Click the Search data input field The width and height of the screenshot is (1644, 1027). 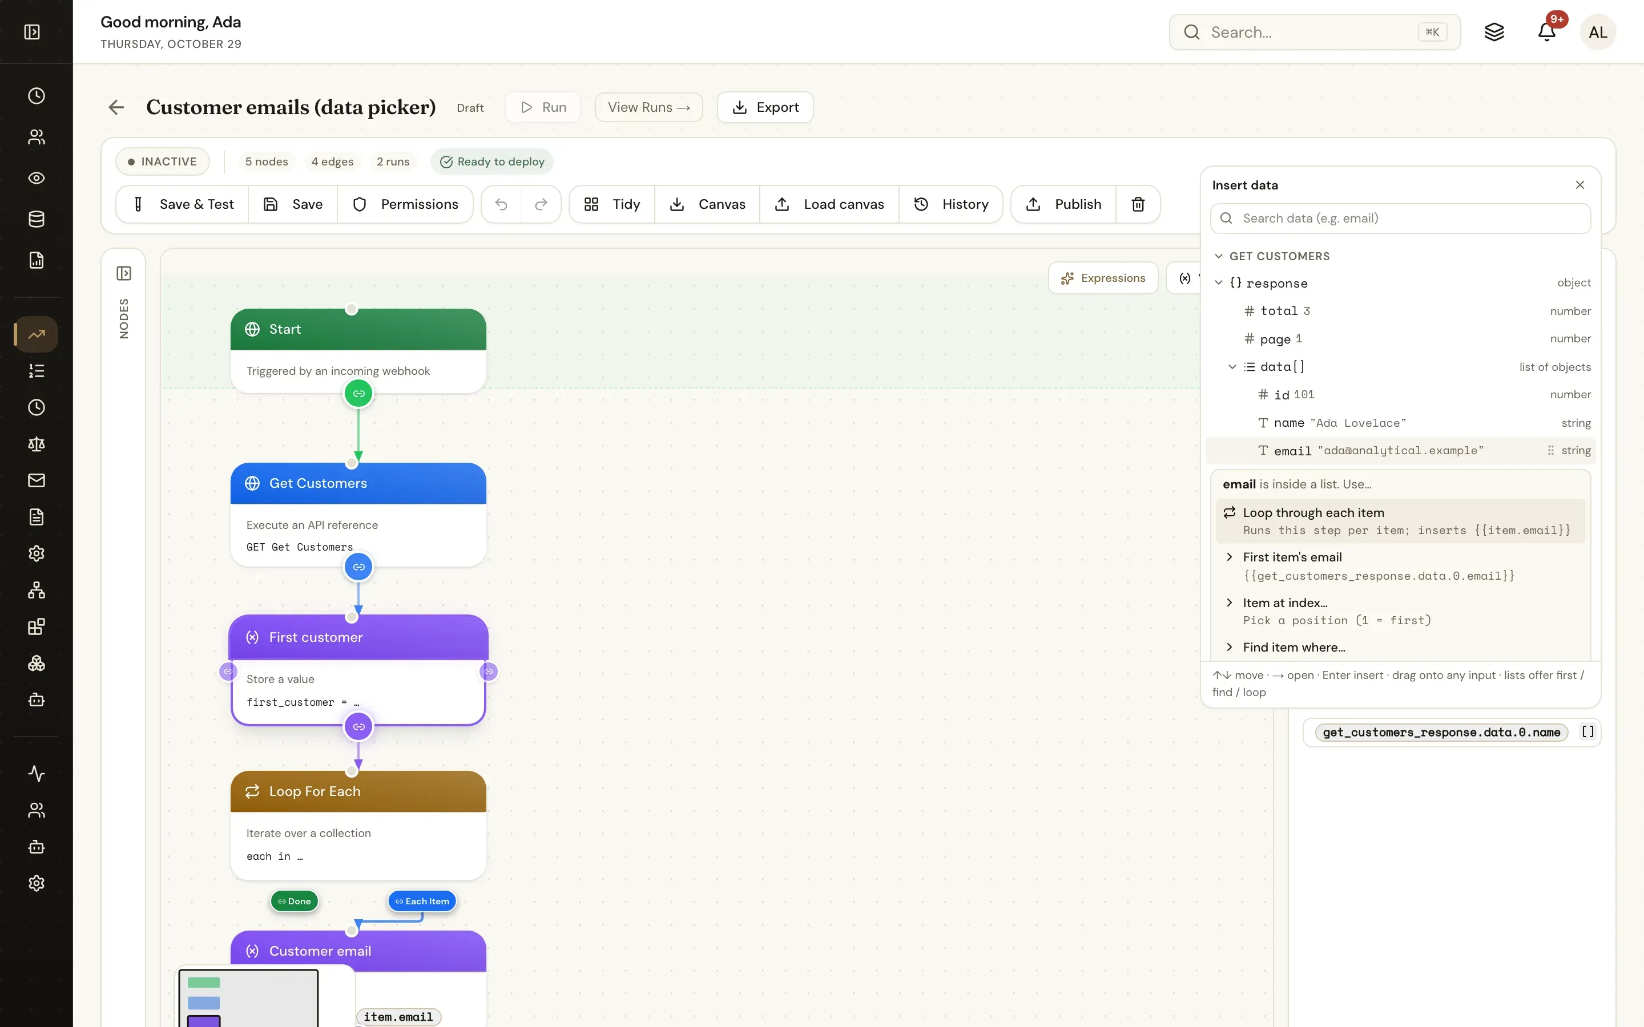pos(1400,218)
